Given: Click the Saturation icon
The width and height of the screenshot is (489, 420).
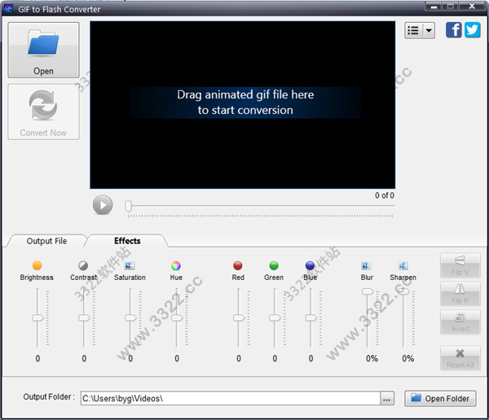Looking at the screenshot, I should (130, 265).
